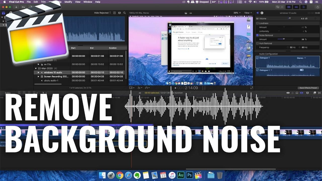
Task: Enable the Hum Removal checkbox
Action: coord(257,43)
